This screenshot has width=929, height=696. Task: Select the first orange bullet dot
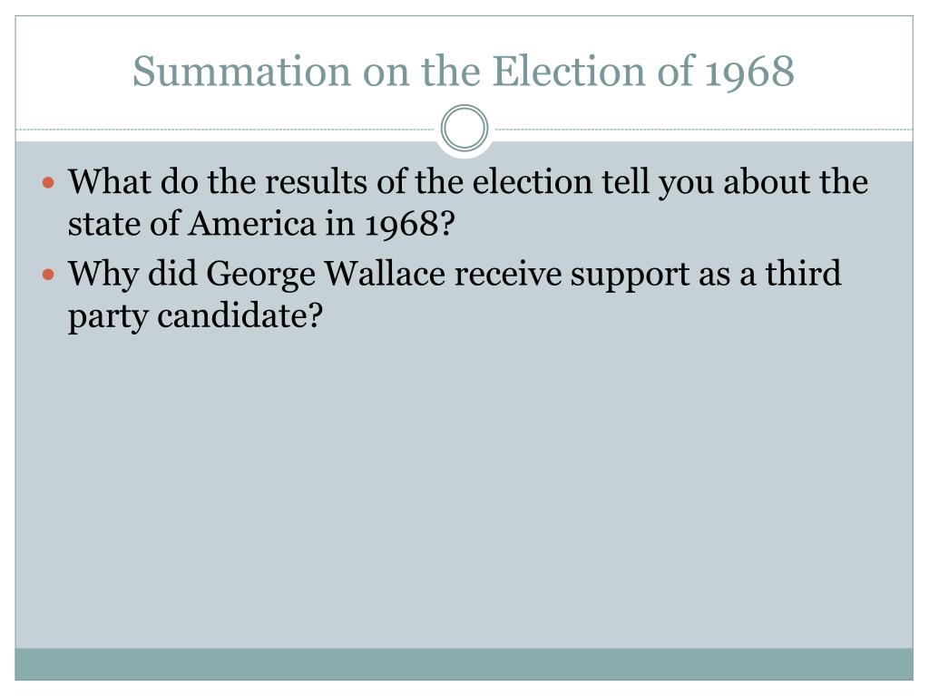pyautogui.click(x=49, y=182)
